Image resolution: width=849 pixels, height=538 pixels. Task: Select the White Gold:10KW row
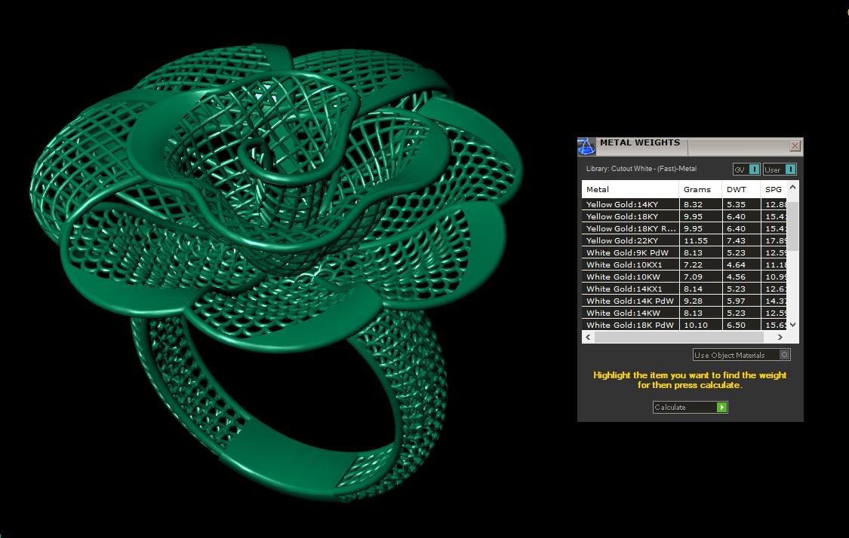click(684, 277)
